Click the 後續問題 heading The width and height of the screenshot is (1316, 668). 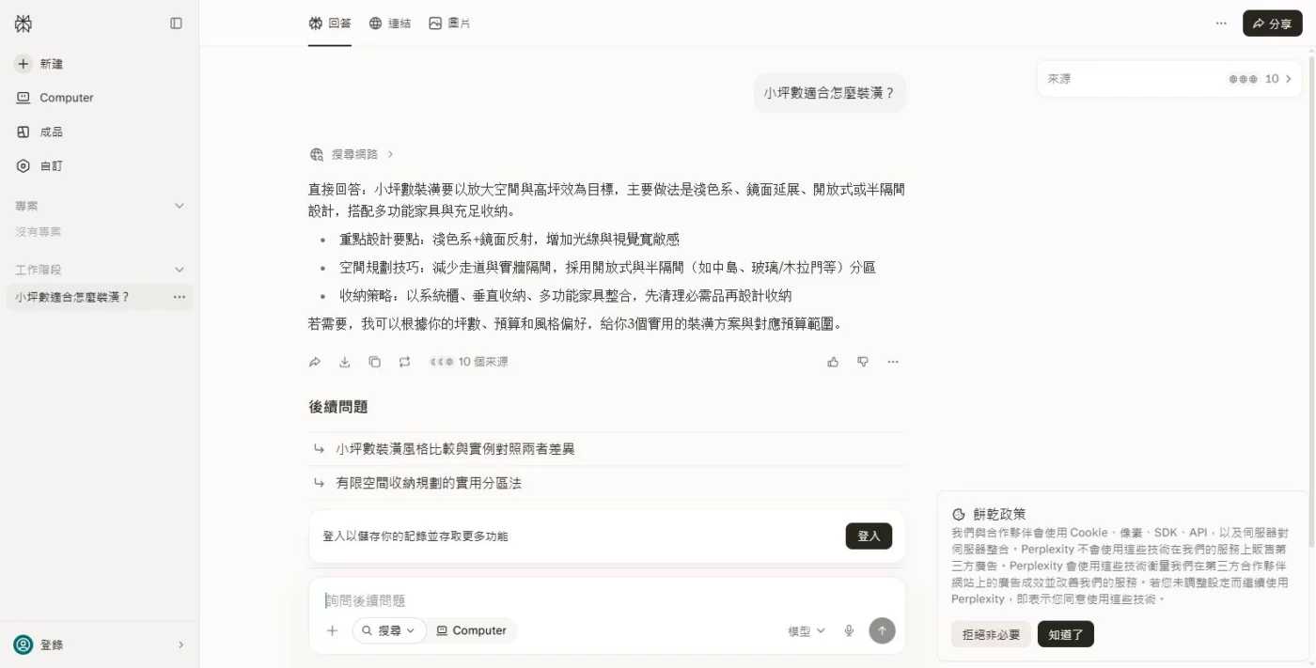[338, 407]
